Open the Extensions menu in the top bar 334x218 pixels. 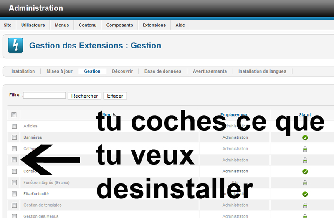tap(154, 25)
